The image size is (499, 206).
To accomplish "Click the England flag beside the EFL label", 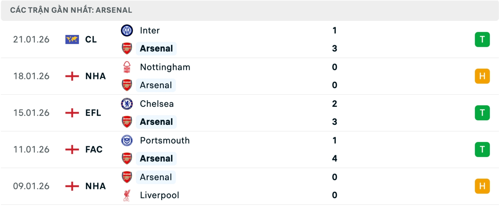I will (71, 113).
